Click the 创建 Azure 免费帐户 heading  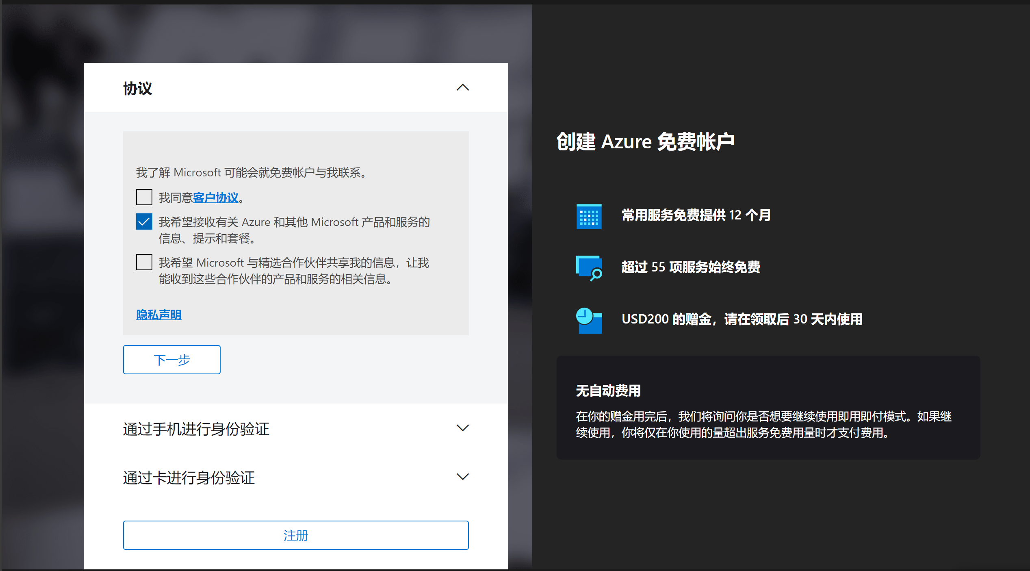click(x=645, y=142)
